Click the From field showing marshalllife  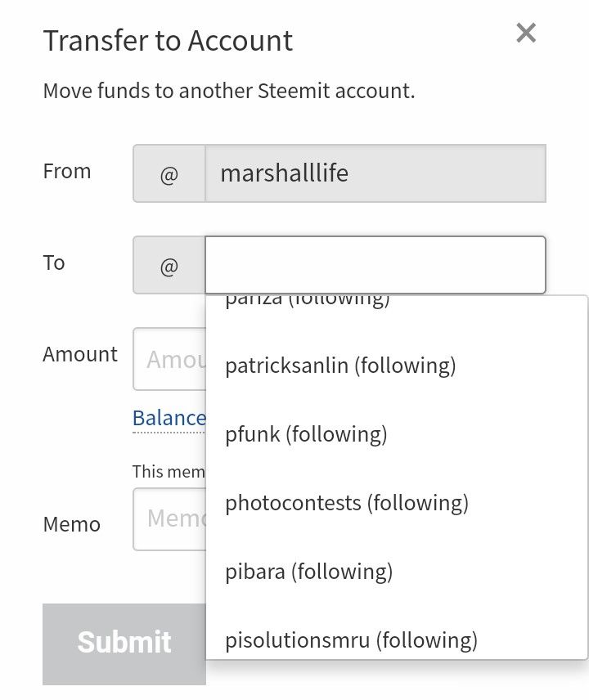pyautogui.click(x=375, y=173)
